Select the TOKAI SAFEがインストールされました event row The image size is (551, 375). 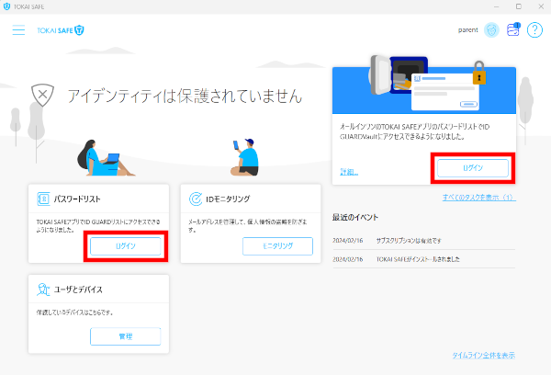[424, 259]
